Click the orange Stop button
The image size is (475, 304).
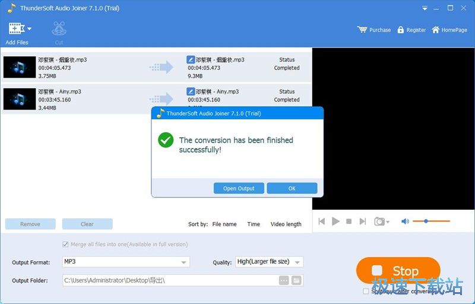[398, 270]
